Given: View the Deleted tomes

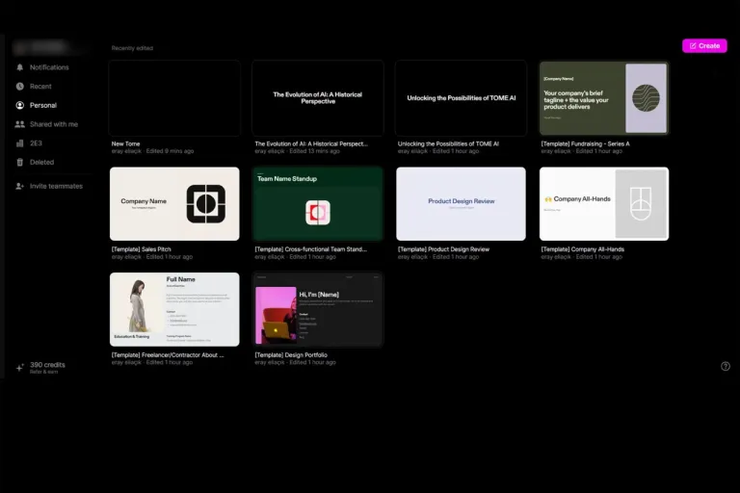Looking at the screenshot, I should pos(41,163).
